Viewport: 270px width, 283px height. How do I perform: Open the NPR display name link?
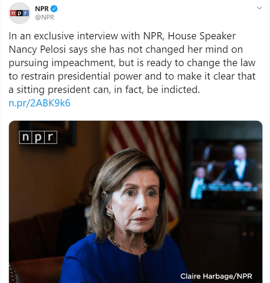point(42,8)
